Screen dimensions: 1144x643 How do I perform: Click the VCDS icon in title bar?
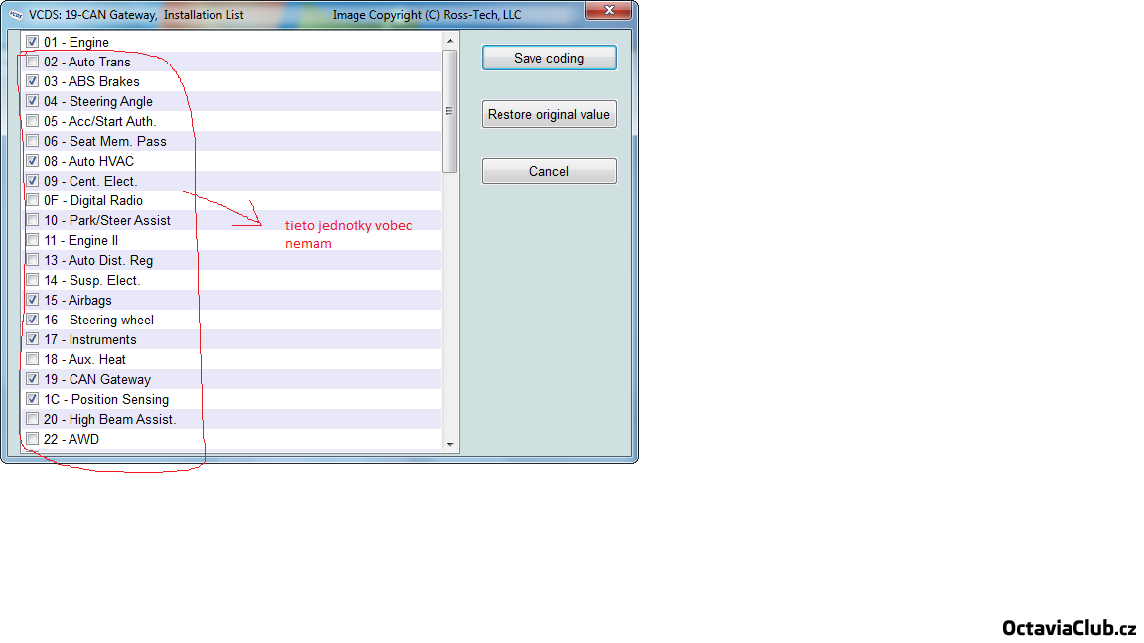[x=15, y=15]
